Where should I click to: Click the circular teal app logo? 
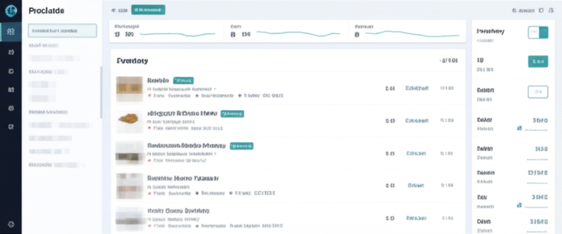[10, 10]
